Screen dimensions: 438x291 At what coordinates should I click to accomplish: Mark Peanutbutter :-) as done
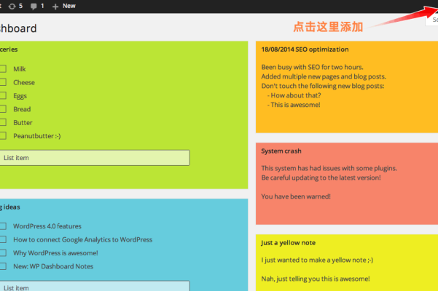3,136
